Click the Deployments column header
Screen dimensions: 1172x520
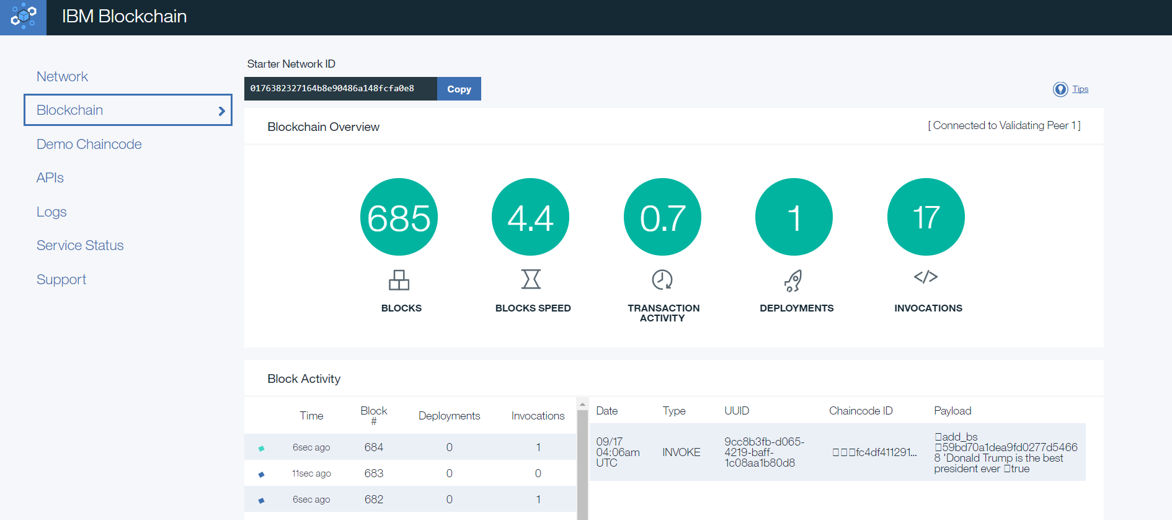click(x=449, y=416)
